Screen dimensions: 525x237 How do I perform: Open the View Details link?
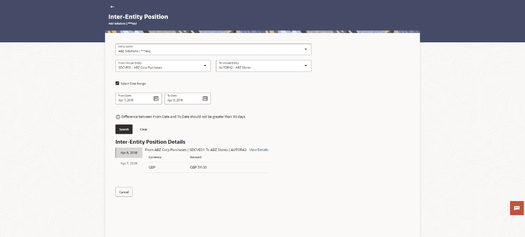click(259, 150)
